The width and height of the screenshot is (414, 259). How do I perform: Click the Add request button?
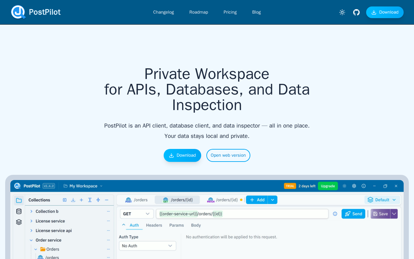[257, 200]
